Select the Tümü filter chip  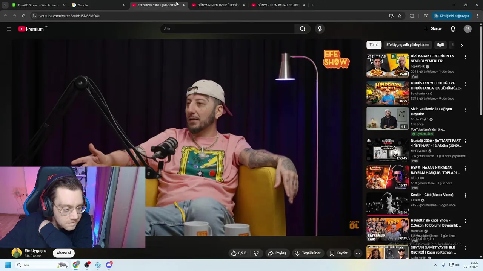tap(374, 45)
